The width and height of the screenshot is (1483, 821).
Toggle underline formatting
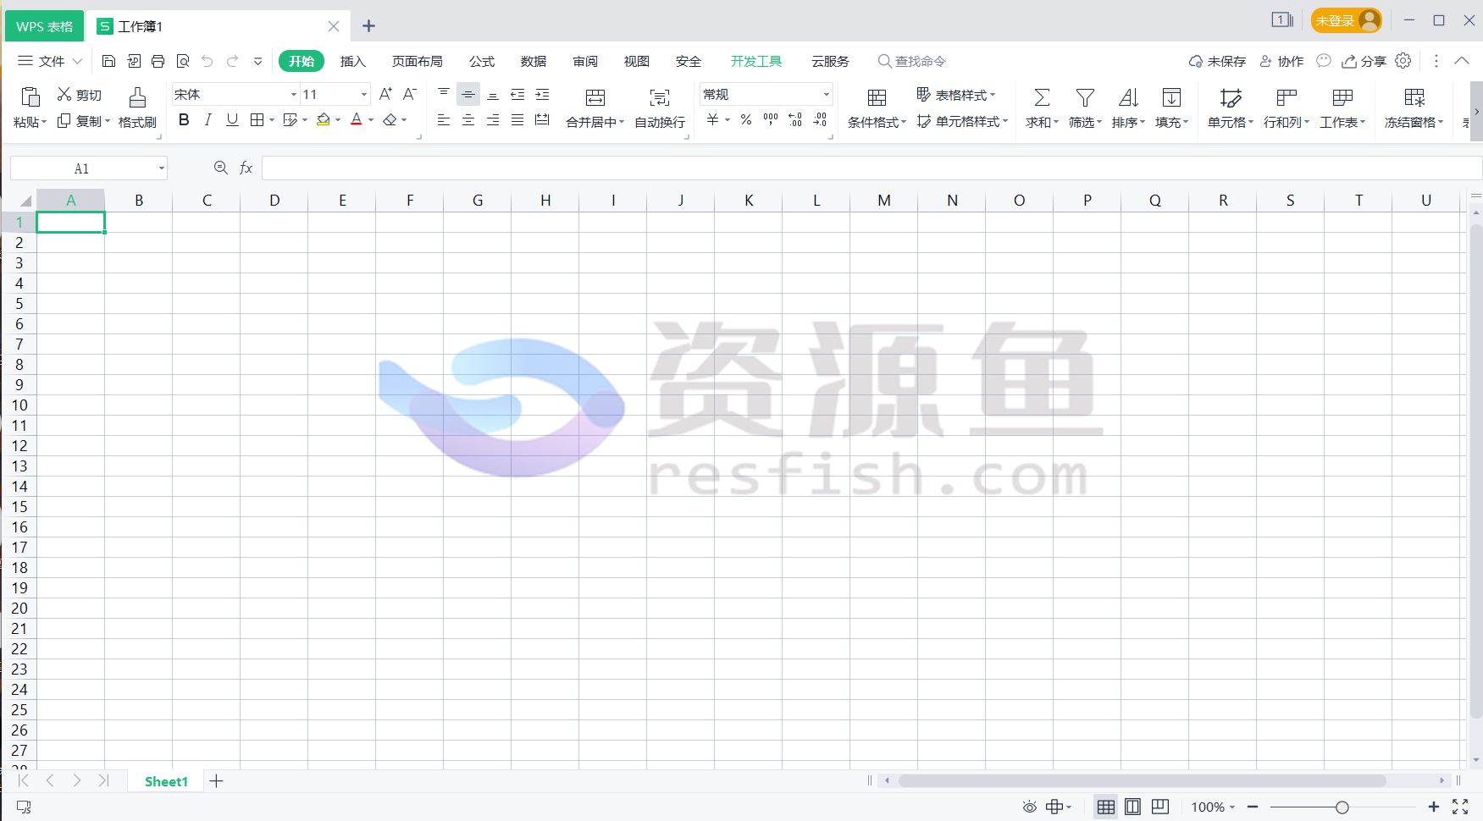232,120
